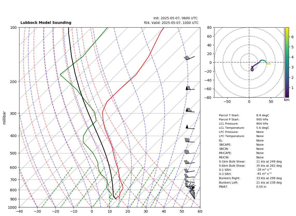Select the "11 kts at 249 deg" value
The height and width of the screenshot is (216, 296).
269,161
